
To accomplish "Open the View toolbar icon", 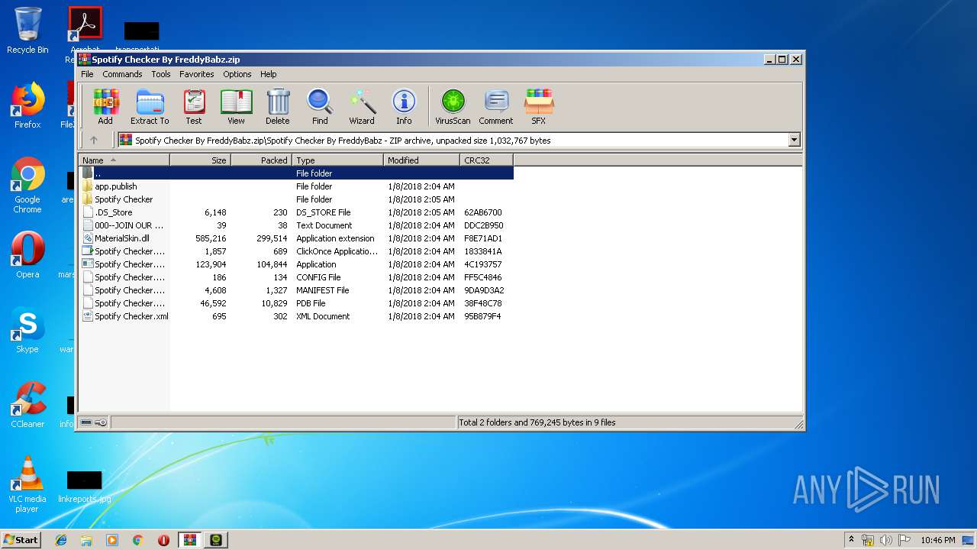I will coord(237,106).
